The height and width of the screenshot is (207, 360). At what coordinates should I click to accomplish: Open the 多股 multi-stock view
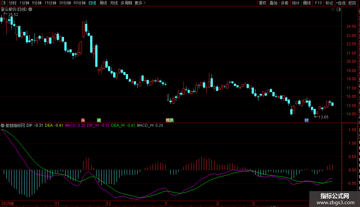(x=284, y=3)
